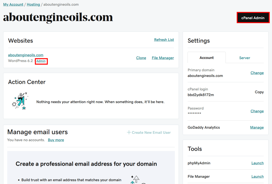This screenshot has height=184, width=272.
Task: Open the WordPress Admin link
Action: [x=41, y=61]
